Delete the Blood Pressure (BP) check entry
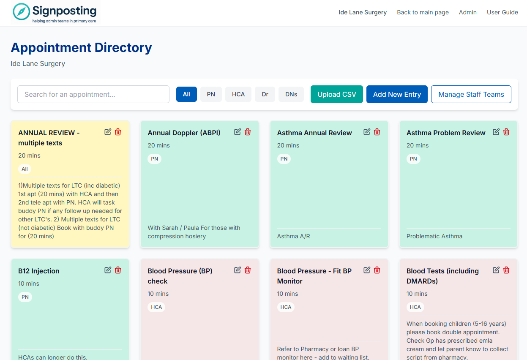Image resolution: width=527 pixels, height=360 pixels. (x=248, y=270)
